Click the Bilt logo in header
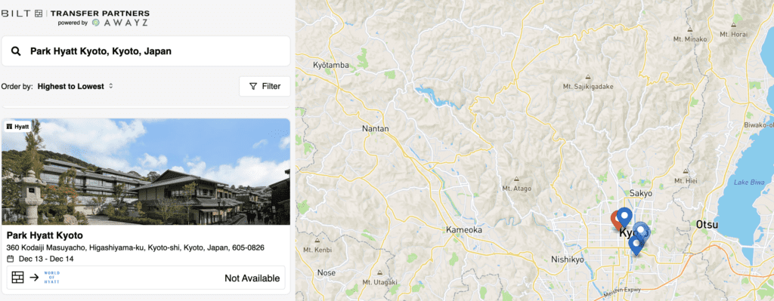Screen dimensions: 774x301 point(22,14)
